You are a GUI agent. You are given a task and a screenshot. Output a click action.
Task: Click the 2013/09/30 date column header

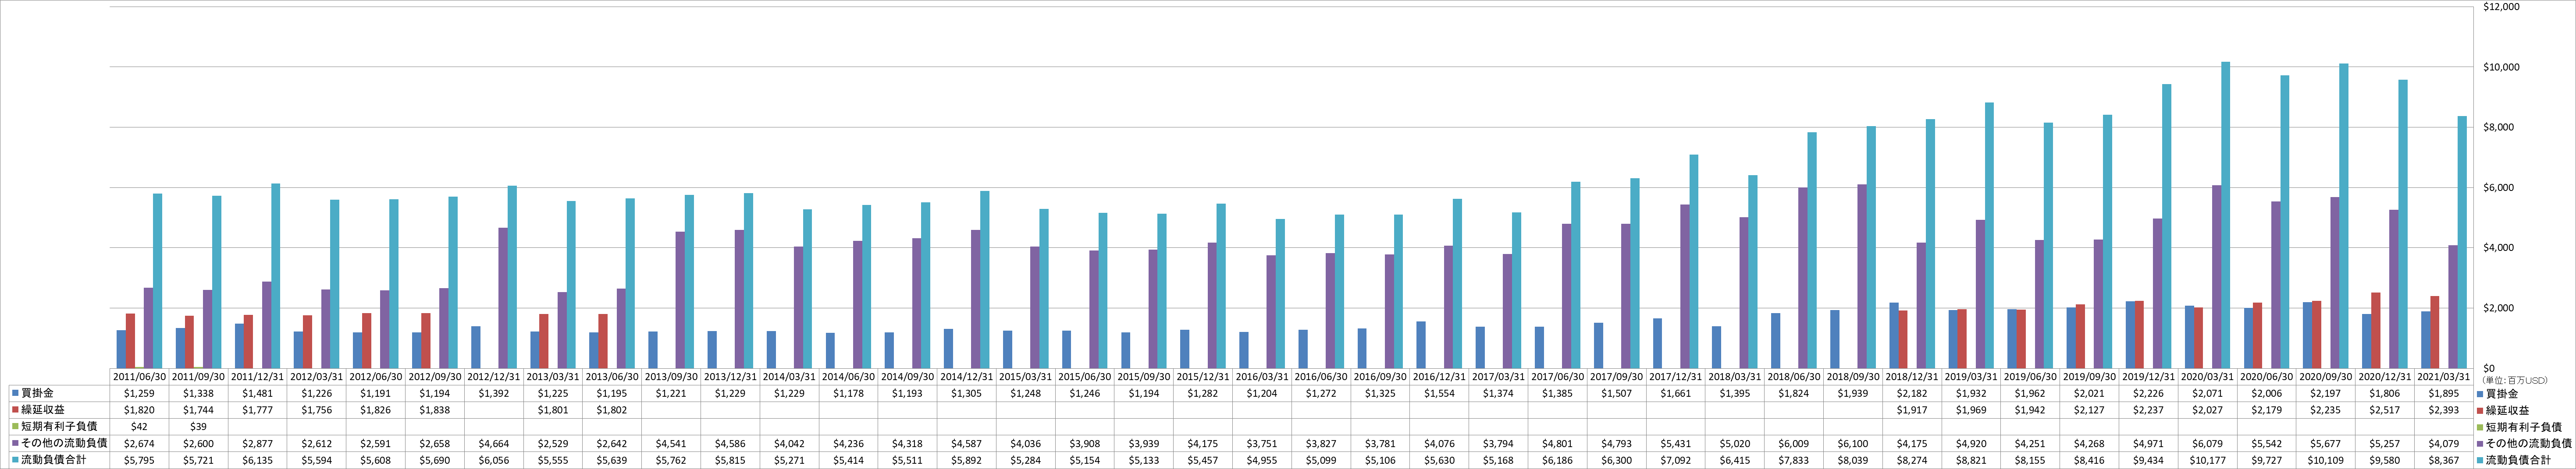pos(671,377)
